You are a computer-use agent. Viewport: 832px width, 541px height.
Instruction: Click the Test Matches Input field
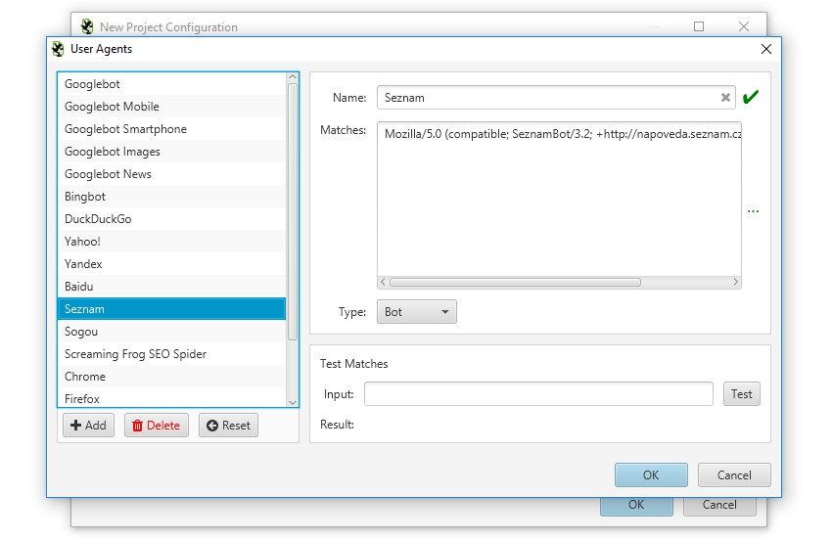click(538, 394)
